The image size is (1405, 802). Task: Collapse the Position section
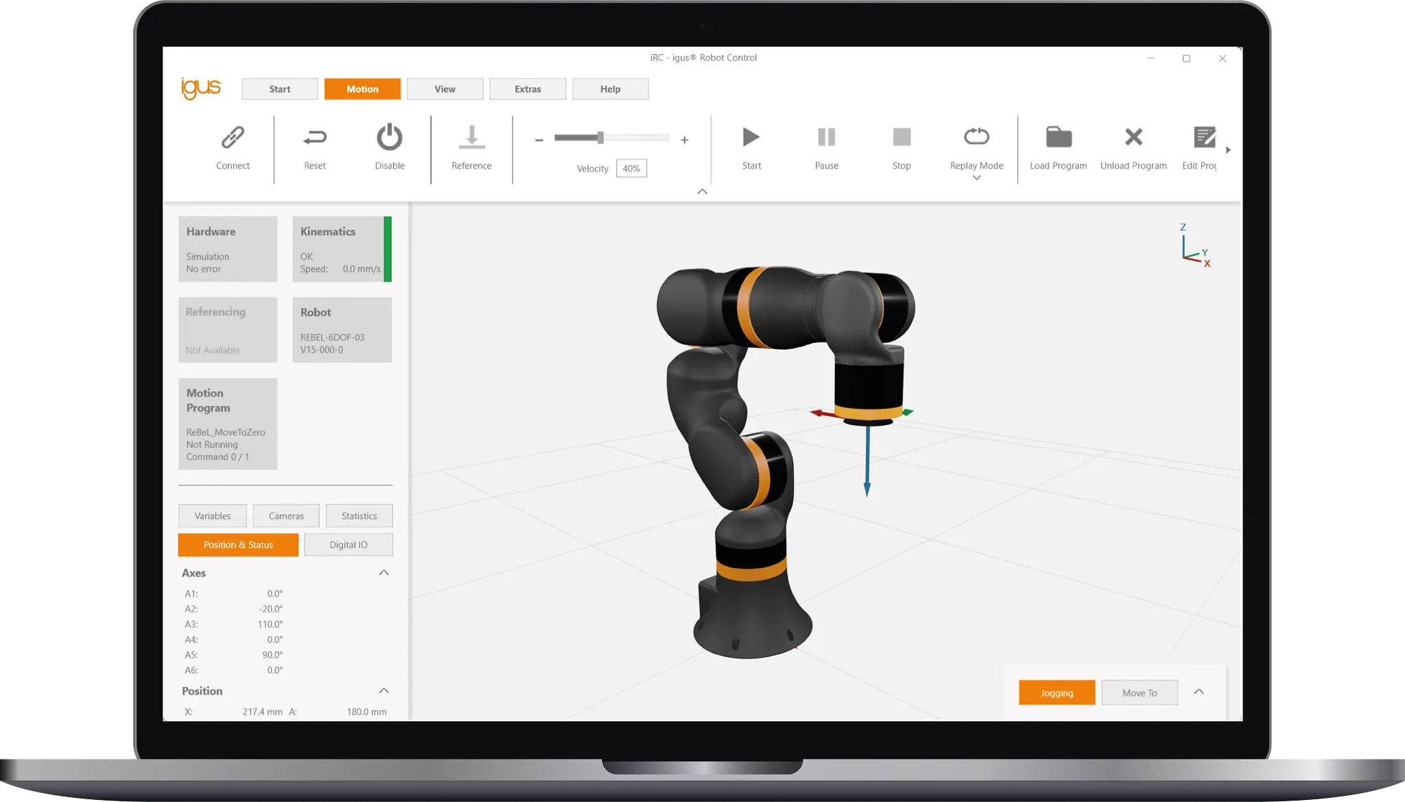pos(383,690)
